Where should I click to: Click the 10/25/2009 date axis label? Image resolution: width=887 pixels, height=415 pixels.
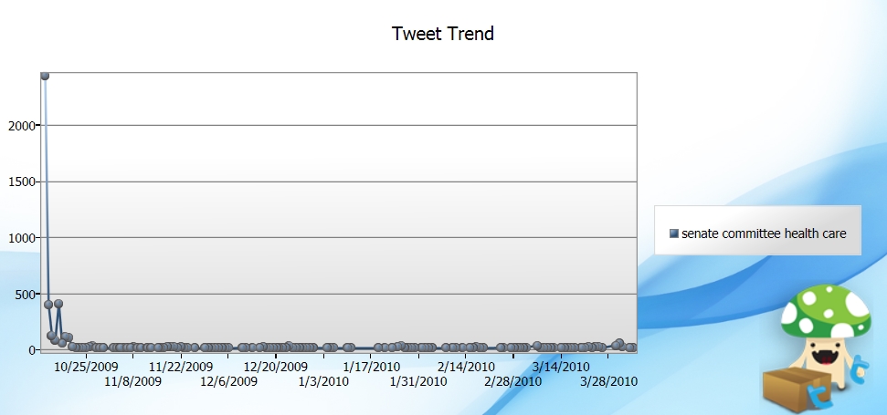86,367
